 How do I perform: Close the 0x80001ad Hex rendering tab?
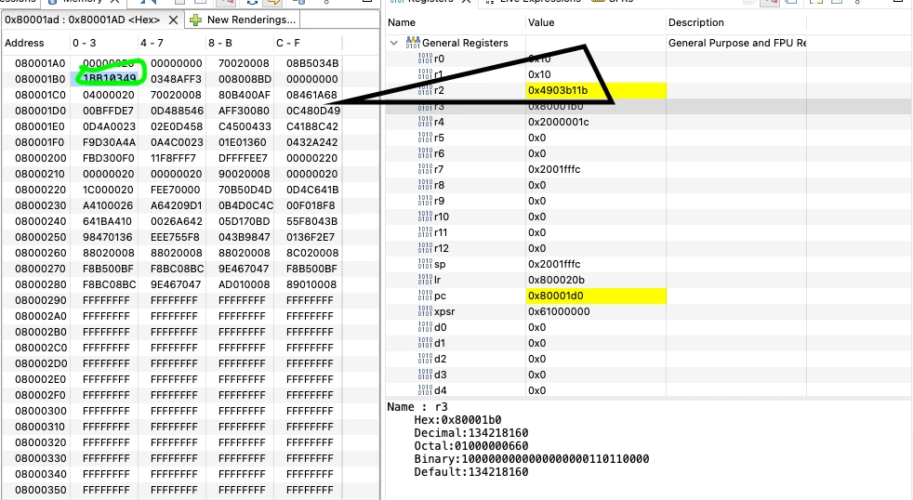[173, 20]
